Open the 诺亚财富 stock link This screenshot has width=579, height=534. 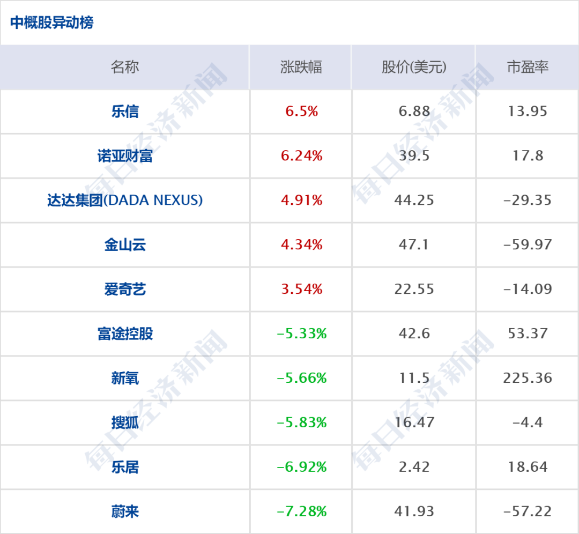(125, 156)
